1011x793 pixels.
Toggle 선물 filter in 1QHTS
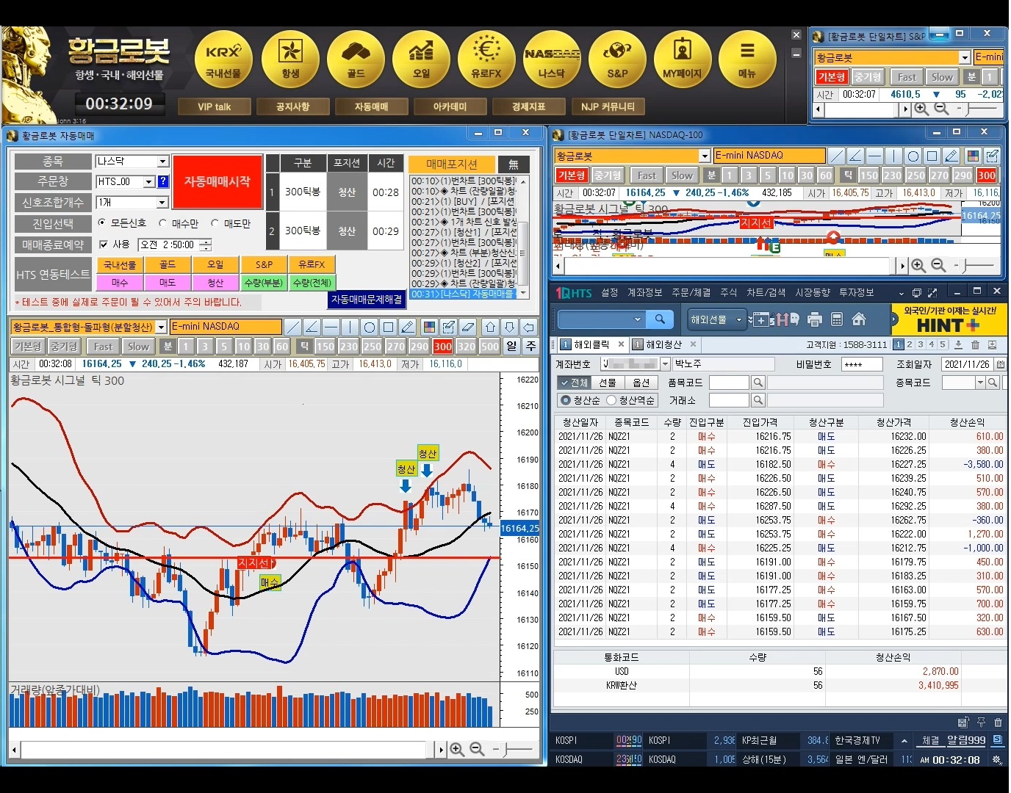point(608,383)
